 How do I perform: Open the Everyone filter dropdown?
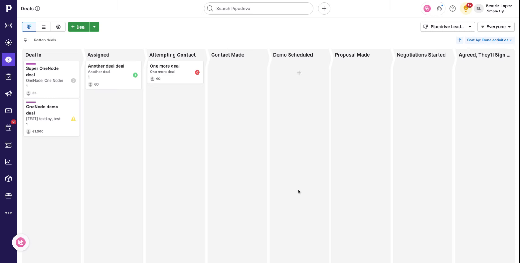point(496,27)
